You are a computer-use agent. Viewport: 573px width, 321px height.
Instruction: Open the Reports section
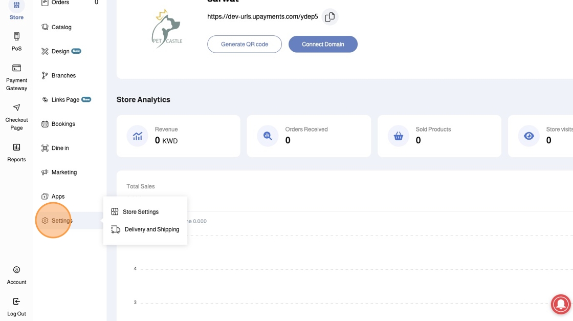[16, 153]
